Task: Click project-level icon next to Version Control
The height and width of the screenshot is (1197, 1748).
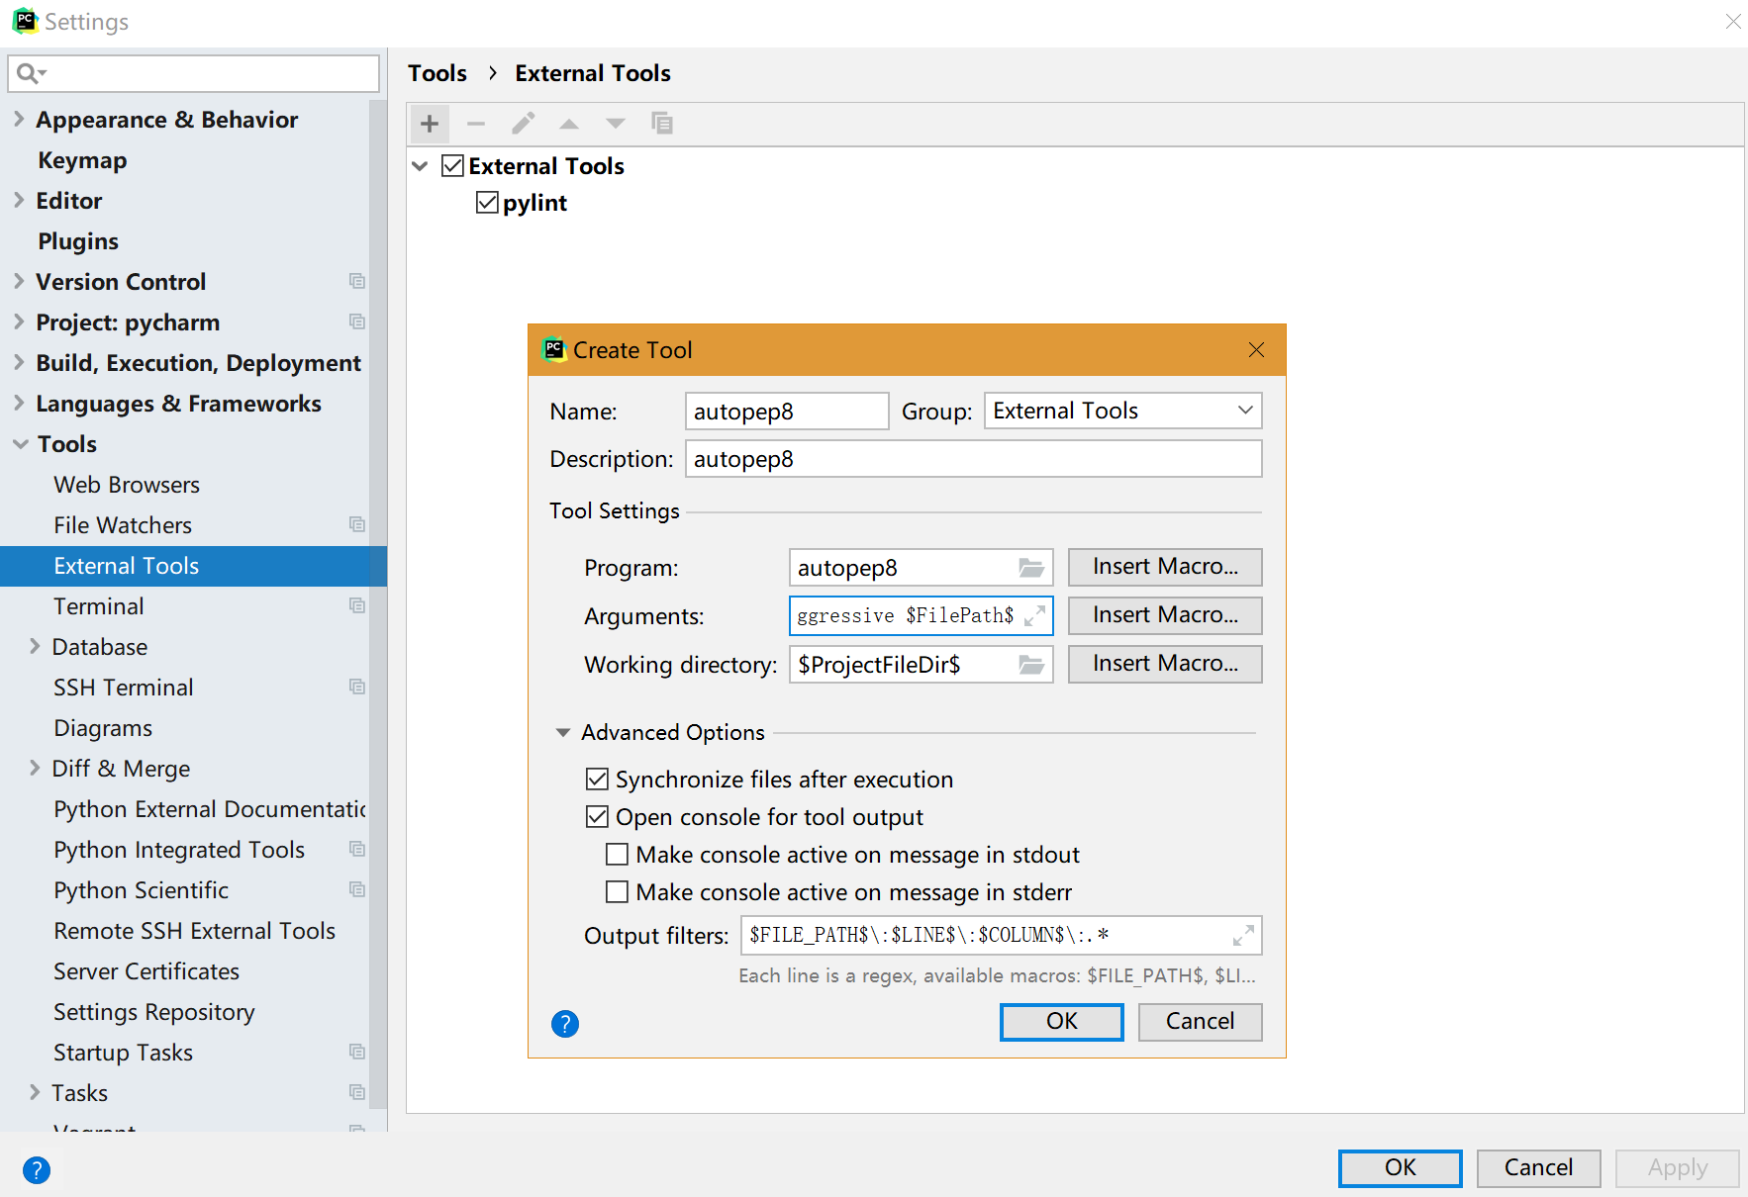Action: (357, 282)
